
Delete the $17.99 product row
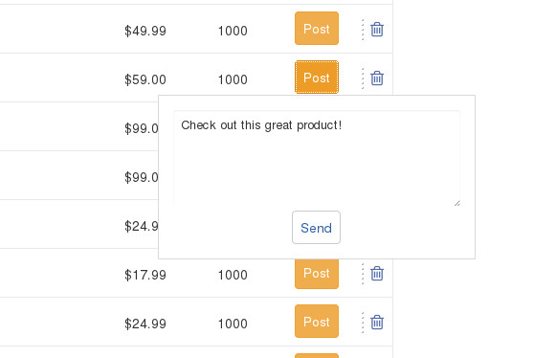tap(377, 273)
